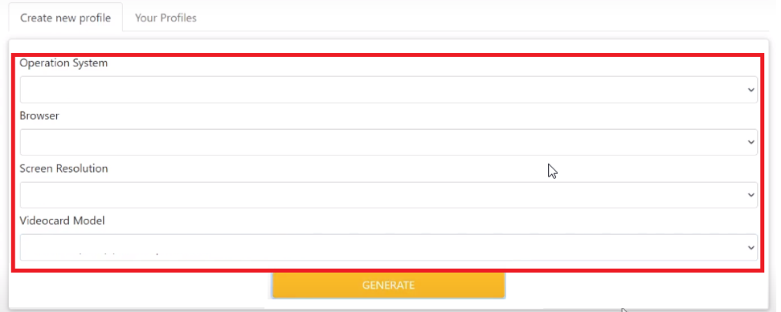Viewport: 781px width, 312px height.
Task: Switch to the Your Profiles tab
Action: [x=166, y=18]
